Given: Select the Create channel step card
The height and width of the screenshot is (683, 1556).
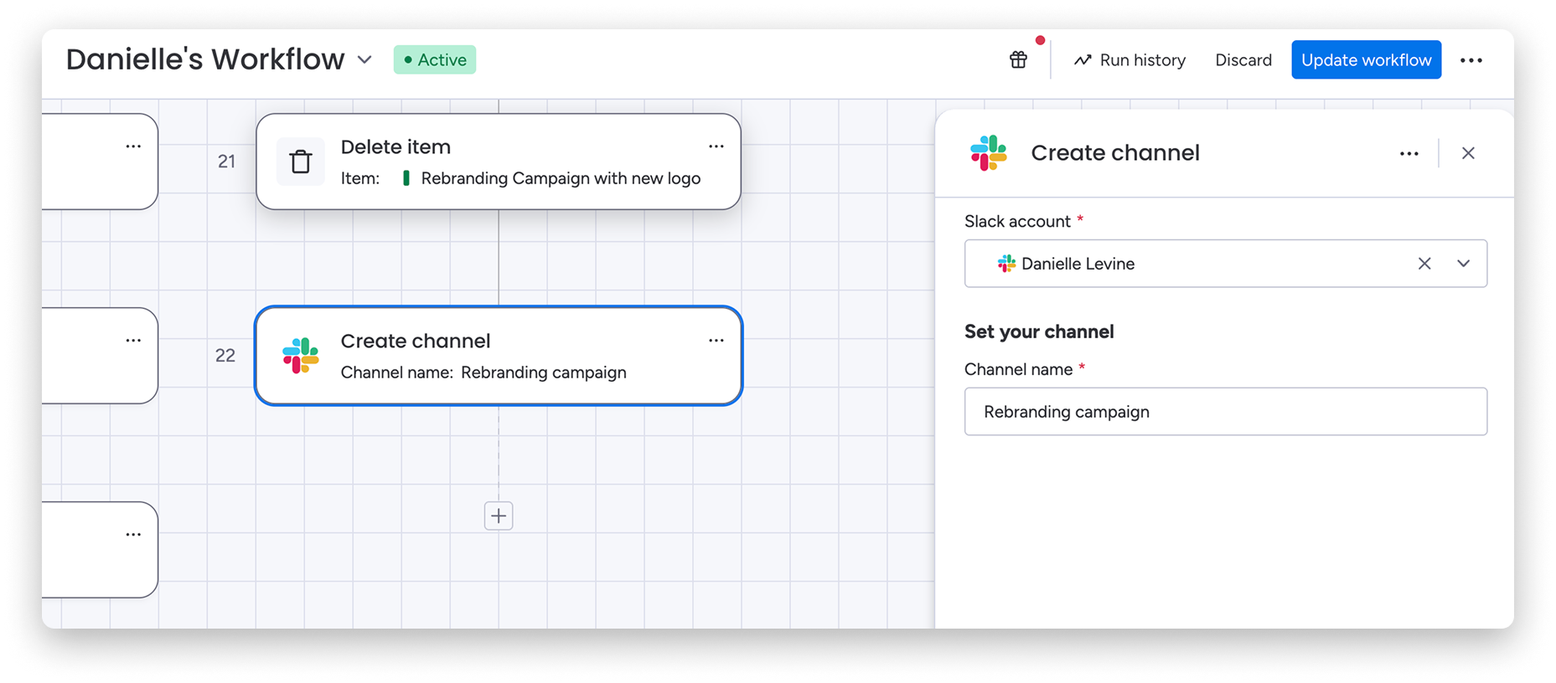Looking at the screenshot, I should pyautogui.click(x=499, y=356).
